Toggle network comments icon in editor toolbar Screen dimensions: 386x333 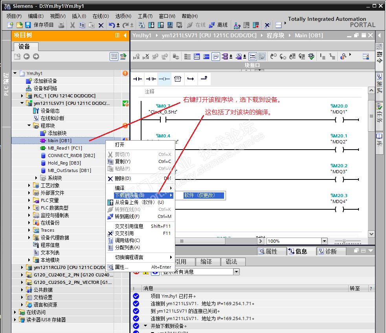216,57
